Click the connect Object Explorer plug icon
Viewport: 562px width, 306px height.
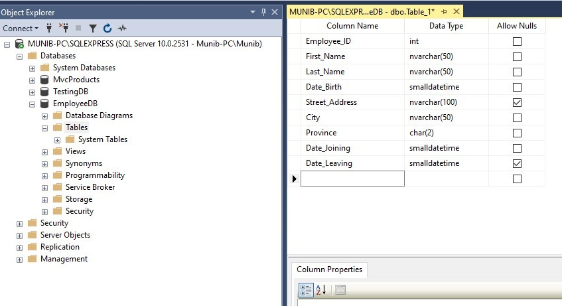point(49,28)
